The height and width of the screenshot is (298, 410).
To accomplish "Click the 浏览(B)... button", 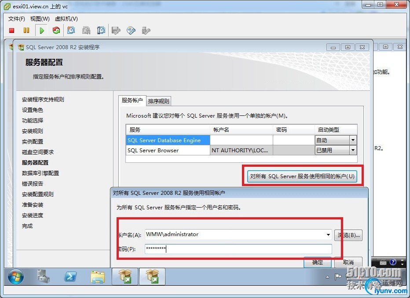I will (x=348, y=235).
